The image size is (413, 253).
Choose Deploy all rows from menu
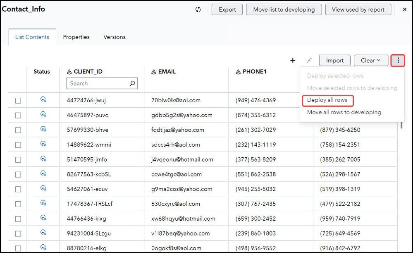(x=327, y=100)
